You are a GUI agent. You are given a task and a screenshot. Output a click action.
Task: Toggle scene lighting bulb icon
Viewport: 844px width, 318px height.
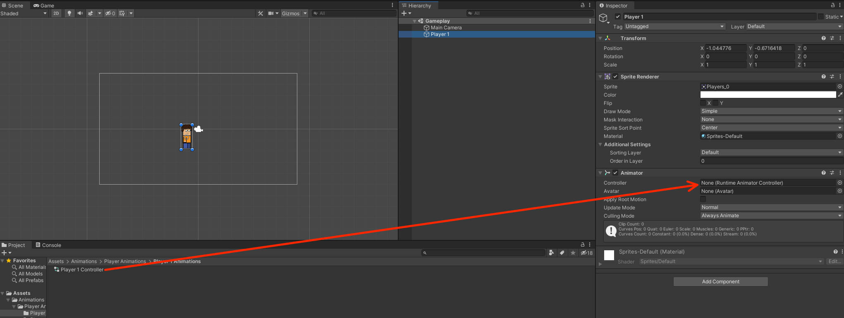coord(69,13)
